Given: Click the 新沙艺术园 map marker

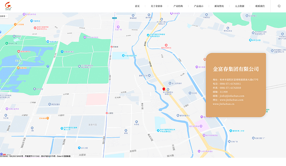Looking at the screenshot, I should coord(250,40).
